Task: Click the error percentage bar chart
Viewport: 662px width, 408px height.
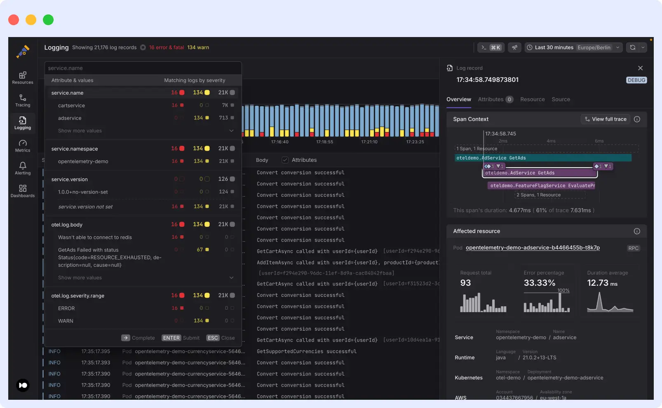Action: [547, 305]
